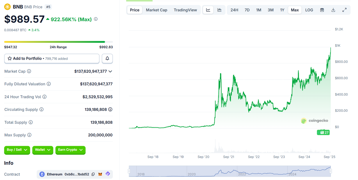Grab the left handle of chart range navigator

129,171
